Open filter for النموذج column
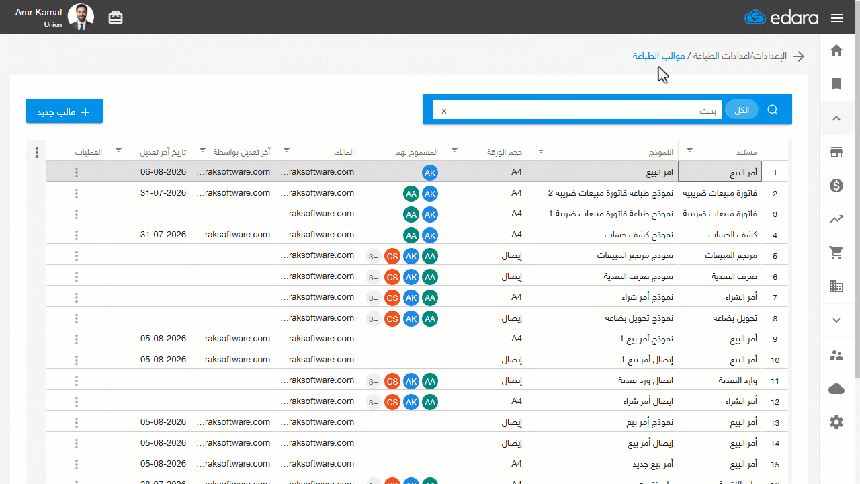Image resolution: width=860 pixels, height=484 pixels. pos(542,151)
